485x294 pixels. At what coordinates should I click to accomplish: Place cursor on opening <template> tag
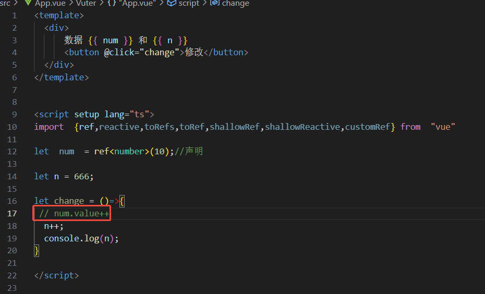coord(59,16)
